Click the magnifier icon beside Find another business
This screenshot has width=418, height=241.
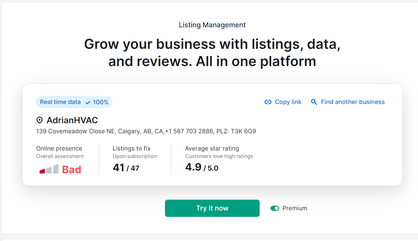pyautogui.click(x=314, y=102)
